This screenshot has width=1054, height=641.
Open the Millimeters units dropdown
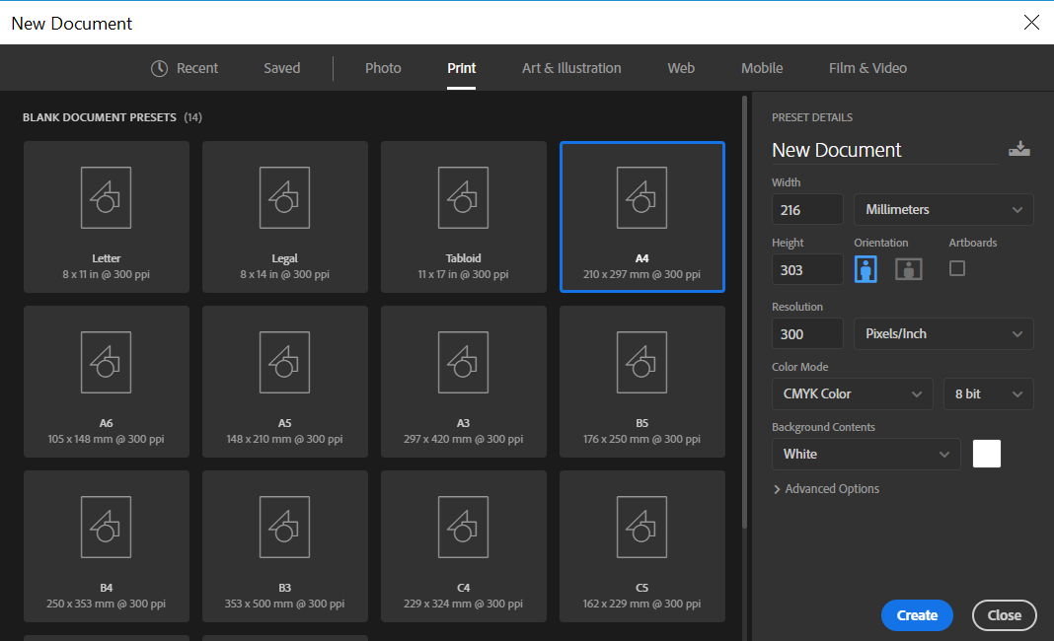pyautogui.click(x=943, y=210)
